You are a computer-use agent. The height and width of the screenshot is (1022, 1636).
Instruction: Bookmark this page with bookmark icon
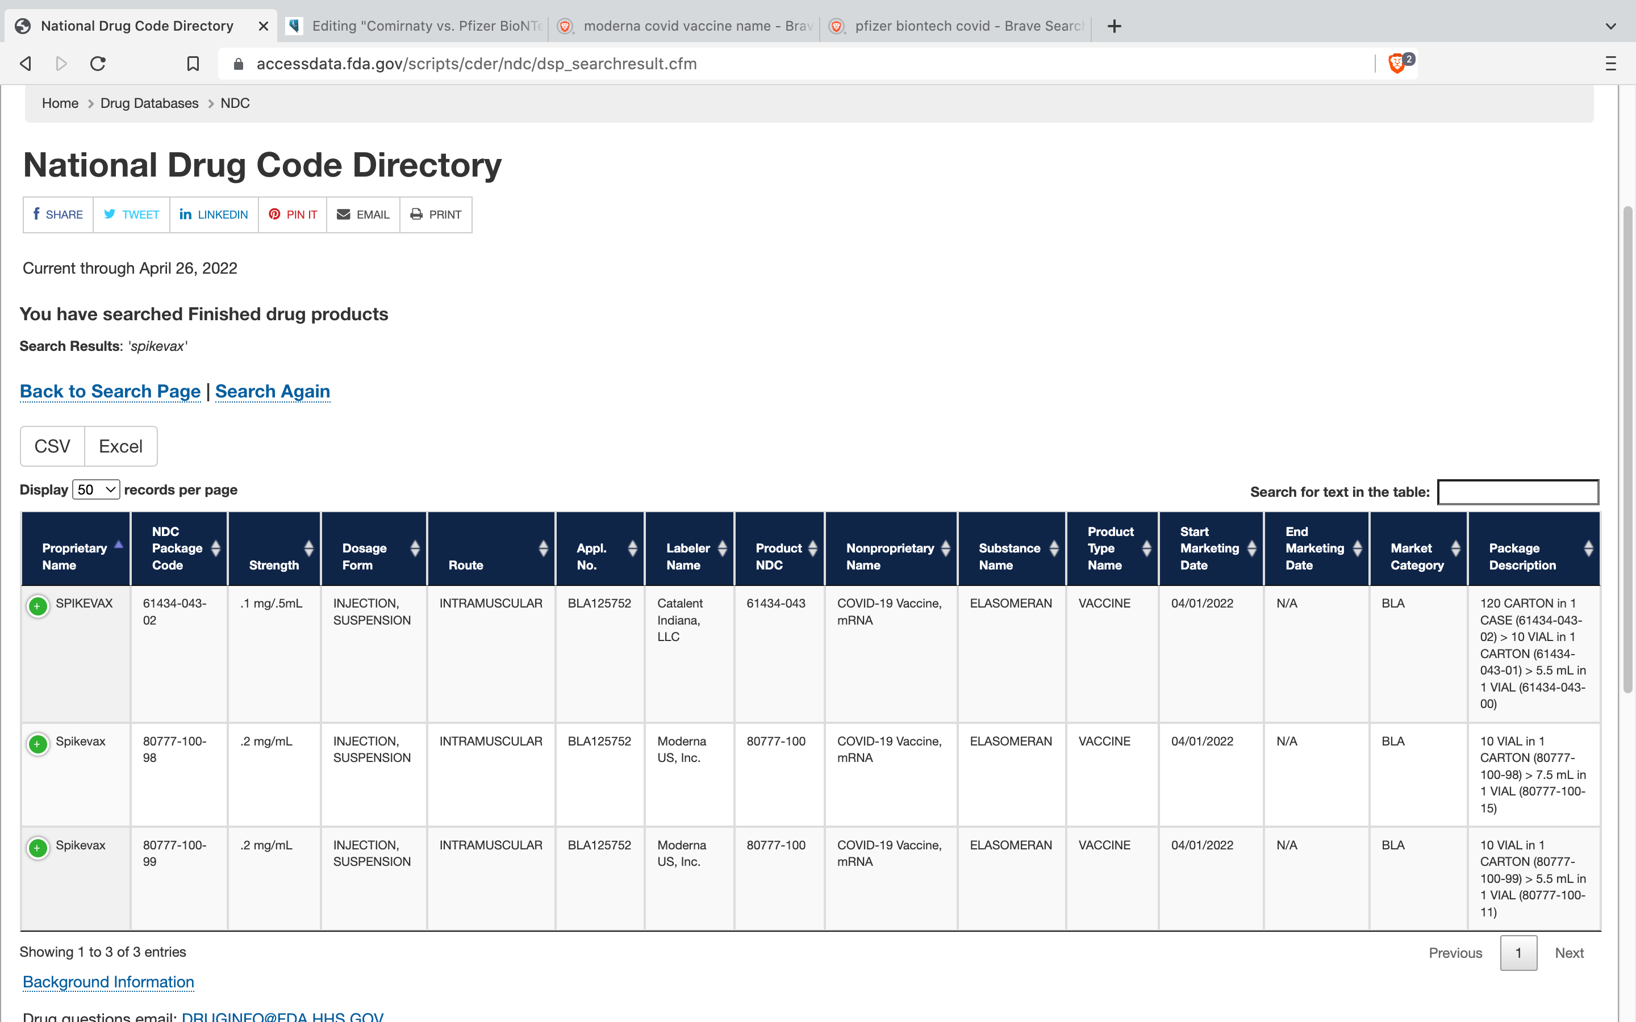(193, 64)
